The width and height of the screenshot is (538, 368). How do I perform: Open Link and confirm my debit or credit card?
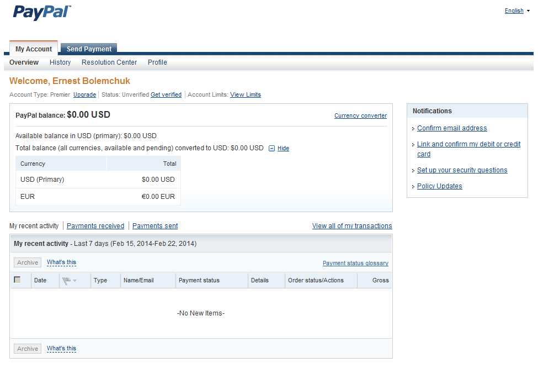click(x=468, y=149)
